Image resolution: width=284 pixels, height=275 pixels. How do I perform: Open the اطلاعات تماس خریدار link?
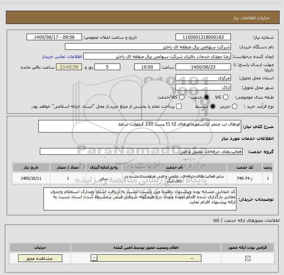[62, 56]
